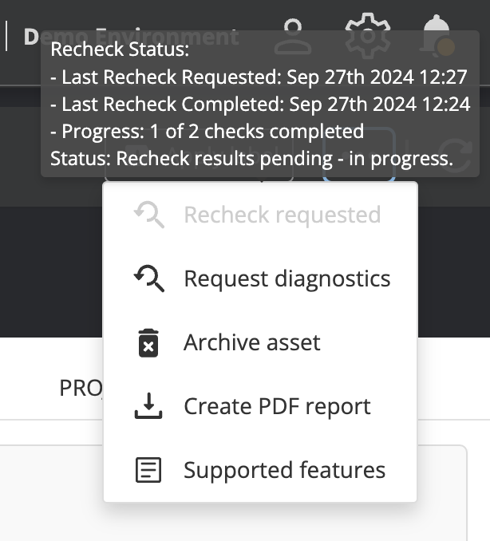
Task: Choose Archive asset menu entry
Action: 251,342
